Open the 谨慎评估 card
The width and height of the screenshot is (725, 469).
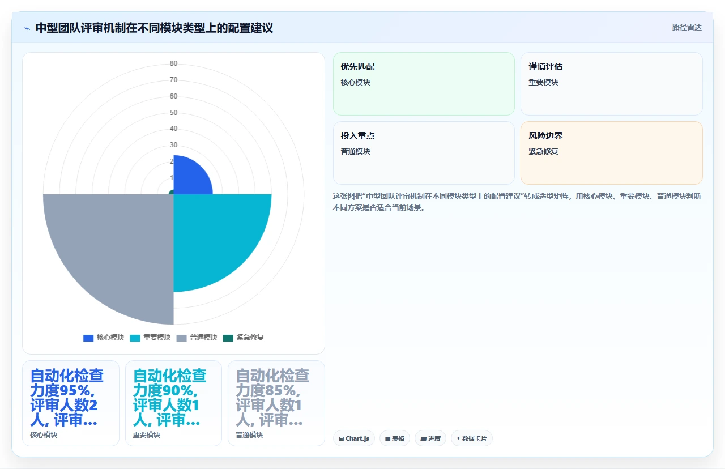click(612, 84)
